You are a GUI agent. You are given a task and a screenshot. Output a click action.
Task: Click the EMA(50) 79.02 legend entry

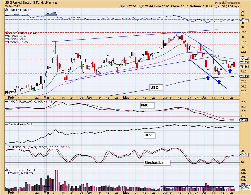coord(16,39)
